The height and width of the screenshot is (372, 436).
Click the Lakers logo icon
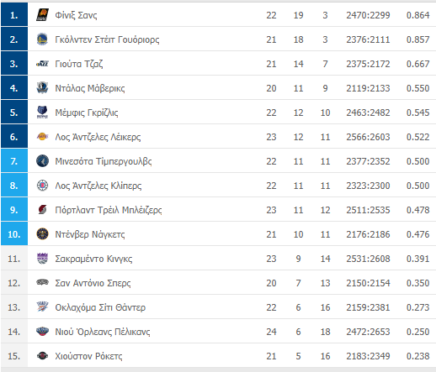(42, 137)
